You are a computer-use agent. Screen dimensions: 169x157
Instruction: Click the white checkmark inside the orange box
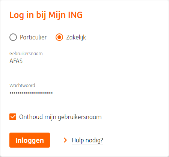tap(13, 117)
